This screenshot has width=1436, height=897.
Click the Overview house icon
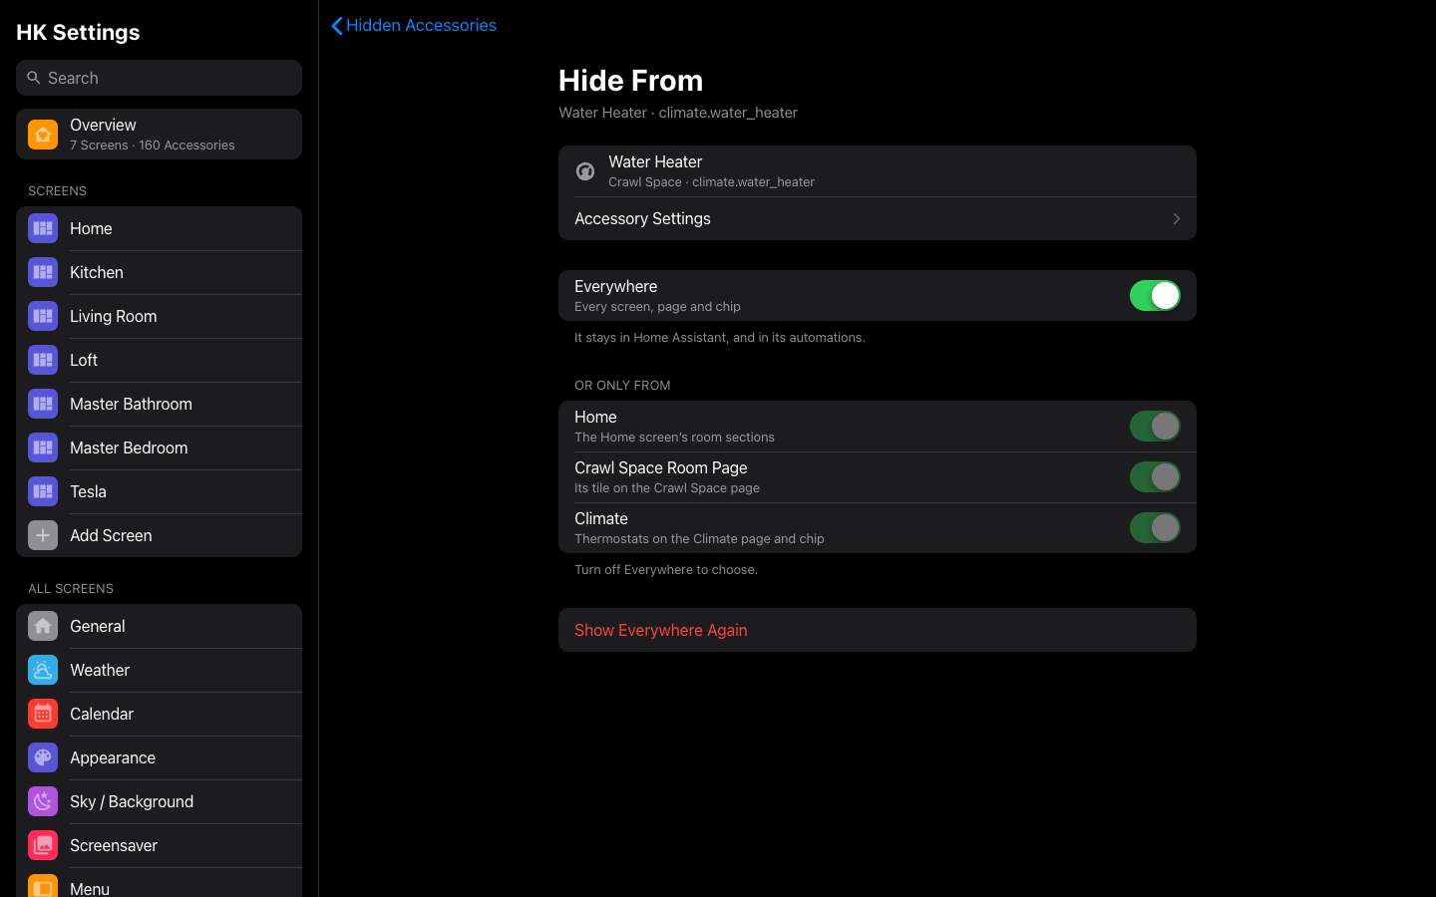[43, 135]
